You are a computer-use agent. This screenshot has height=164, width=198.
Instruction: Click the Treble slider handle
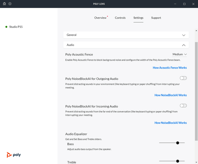[178, 161]
